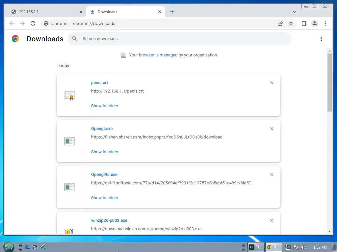
Task: Click the search magnifier icon
Action: pos(75,39)
